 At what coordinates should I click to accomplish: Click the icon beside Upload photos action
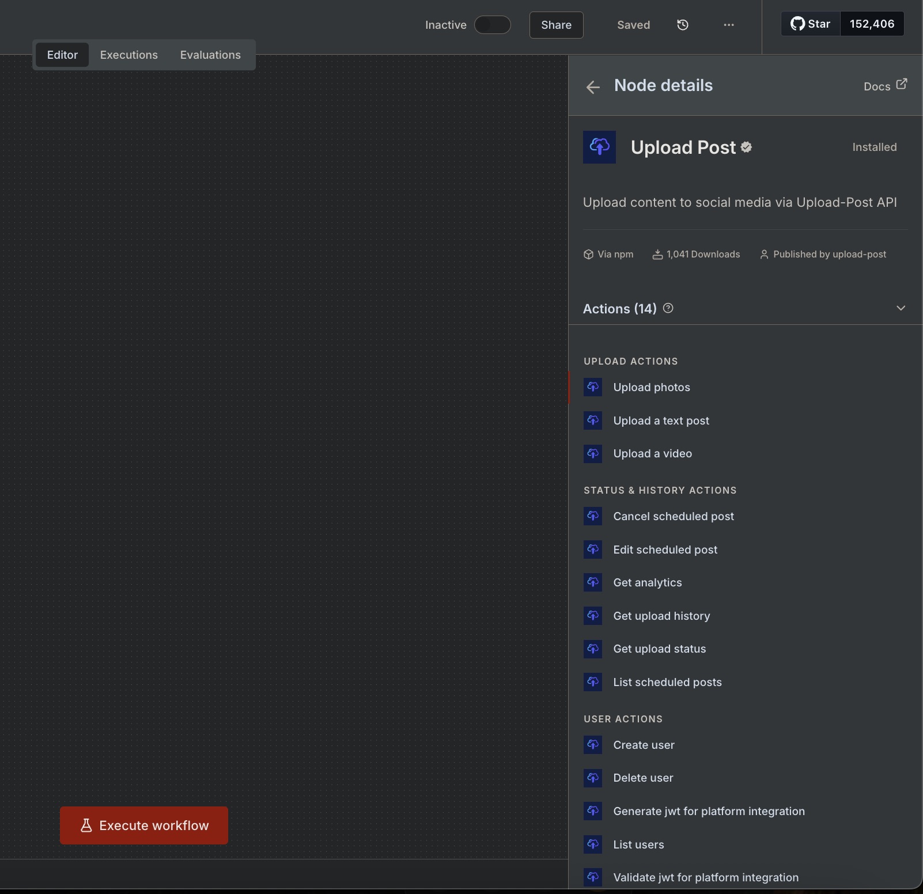[593, 387]
